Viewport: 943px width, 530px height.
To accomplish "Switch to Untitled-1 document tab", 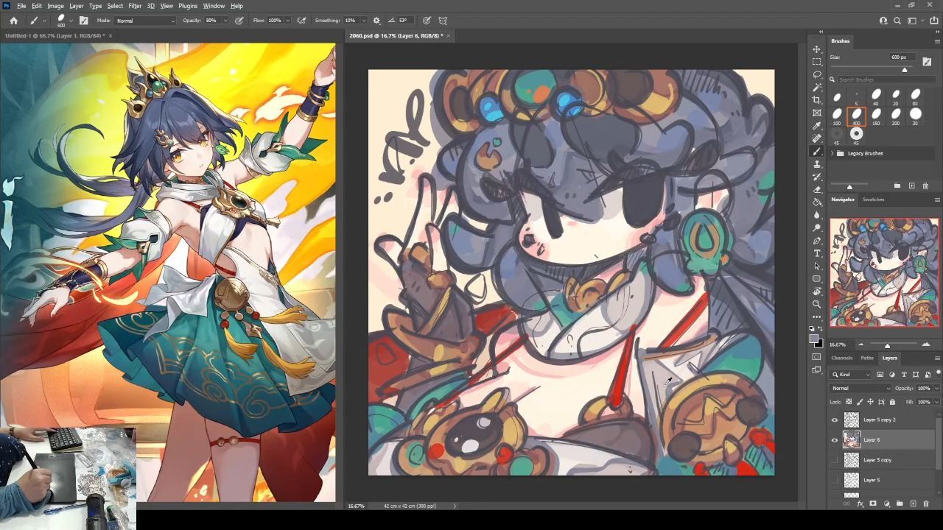I will tap(55, 35).
